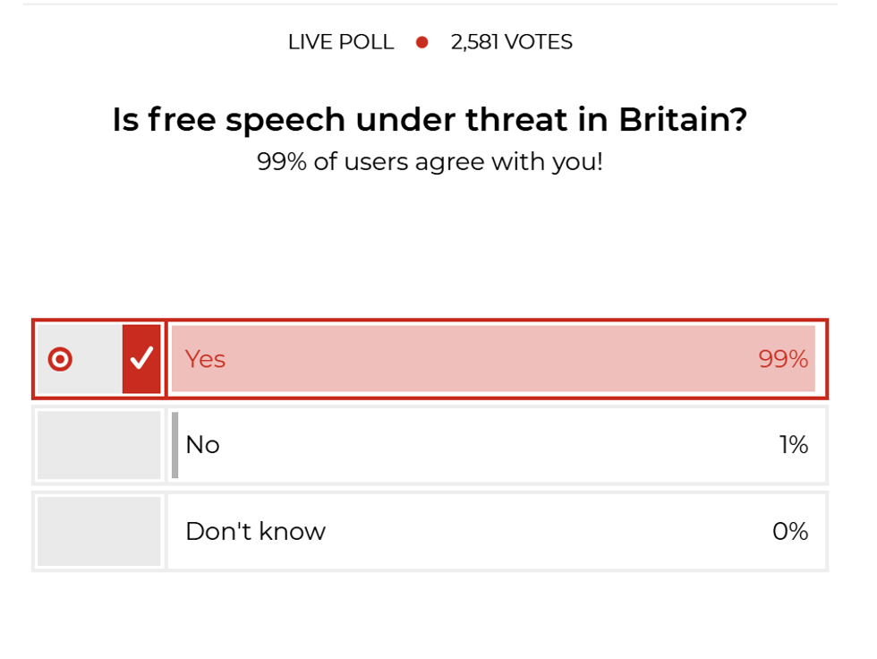This screenshot has height=659, width=877.
Task: Click the 0% result on Don't know row
Action: (790, 531)
